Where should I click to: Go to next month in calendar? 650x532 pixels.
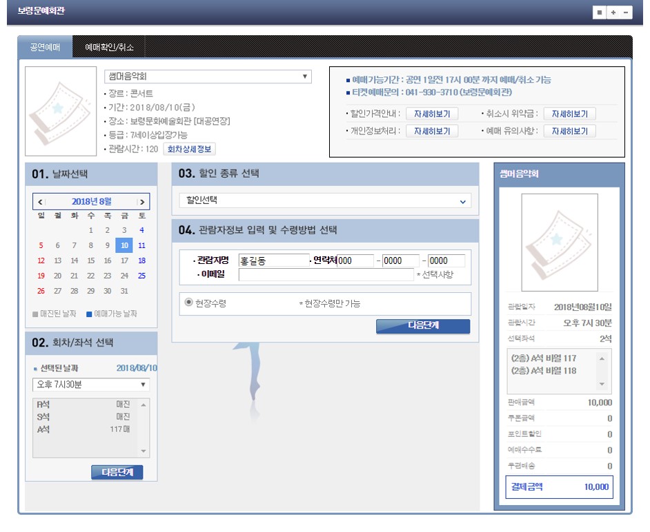coord(141,202)
